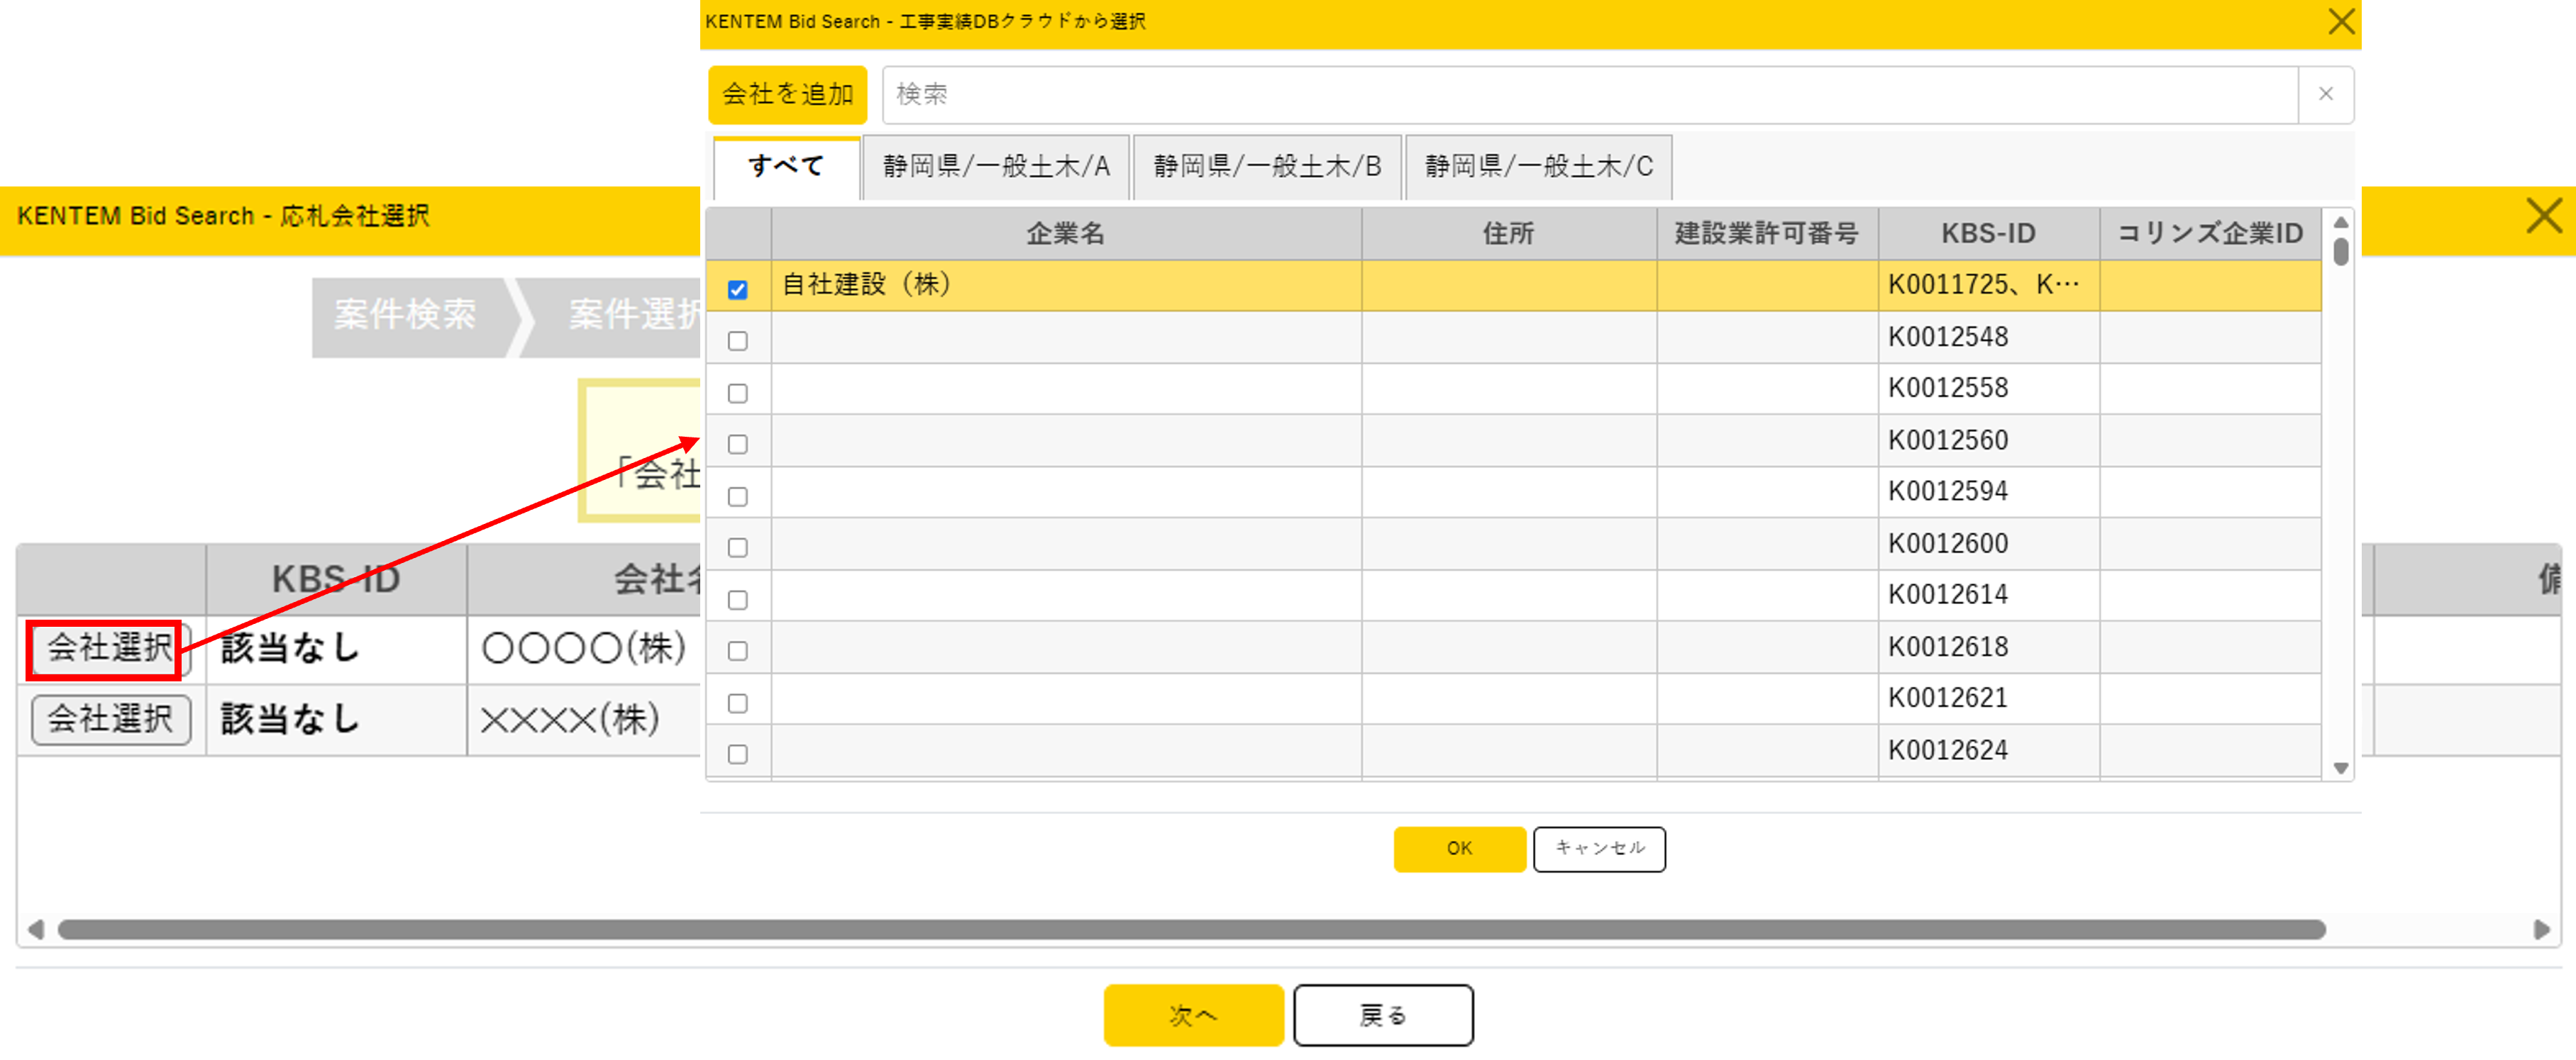2576x1060 pixels.
Task: Click the キャンセル button
Action: 1598,848
